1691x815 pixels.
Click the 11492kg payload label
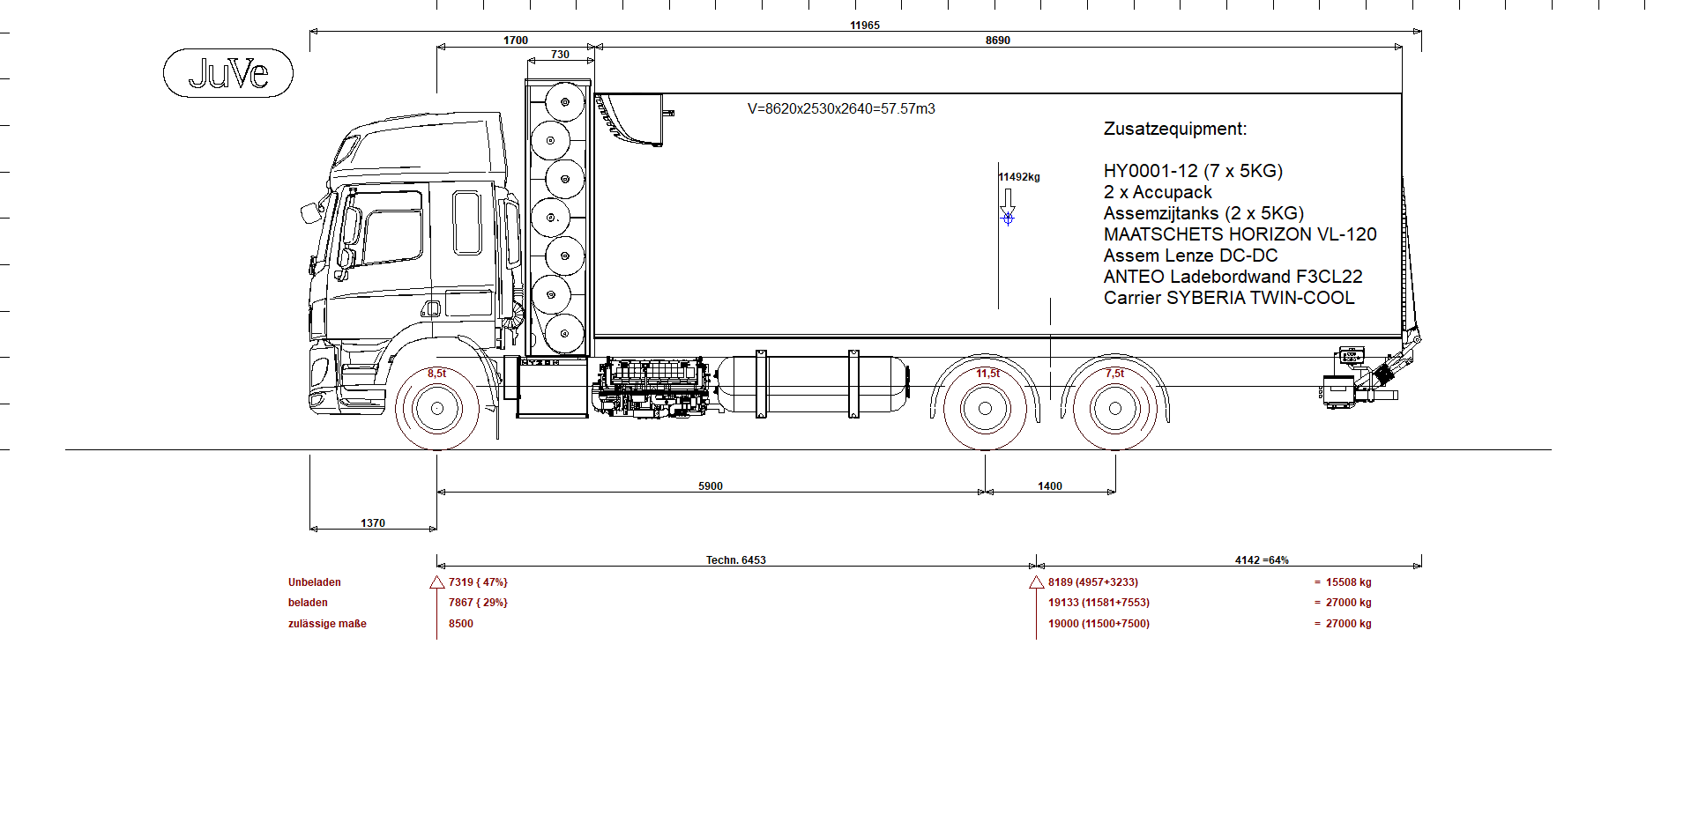[x=1019, y=177]
